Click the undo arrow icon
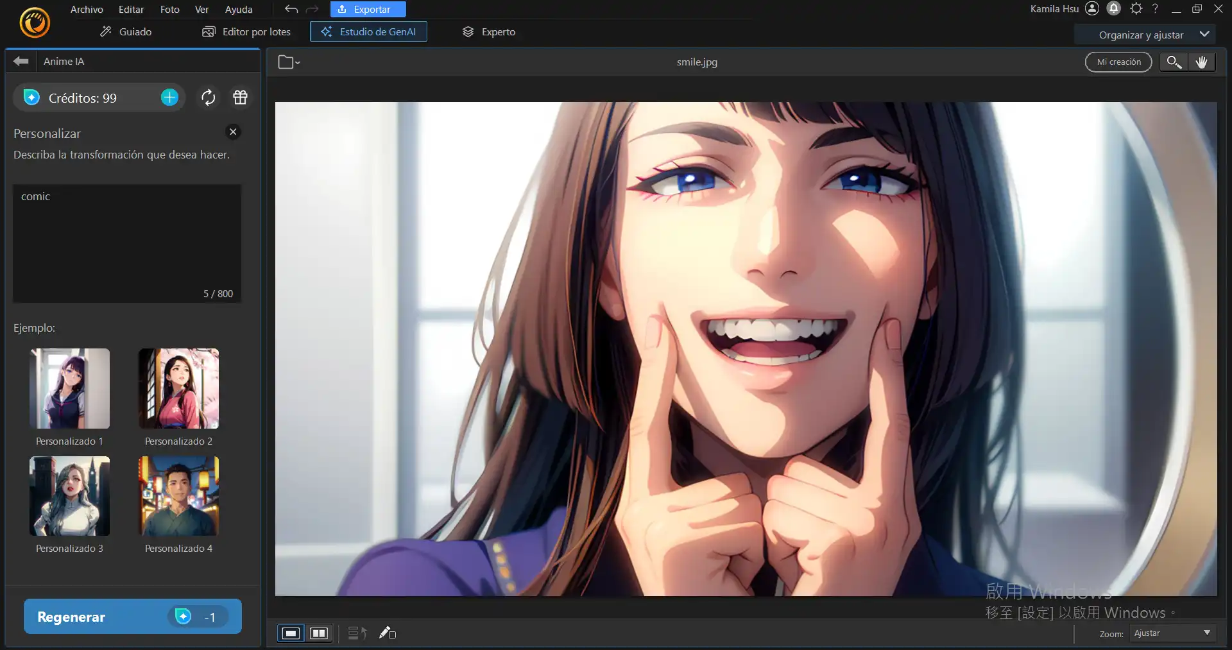The image size is (1232, 650). click(x=291, y=9)
